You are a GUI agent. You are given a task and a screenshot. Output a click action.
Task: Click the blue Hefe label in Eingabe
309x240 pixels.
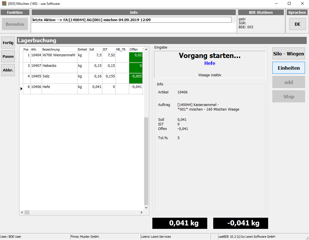click(x=210, y=63)
